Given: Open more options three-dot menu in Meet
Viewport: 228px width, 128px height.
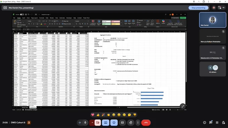Looking at the screenshot, I should click(x=138, y=123).
